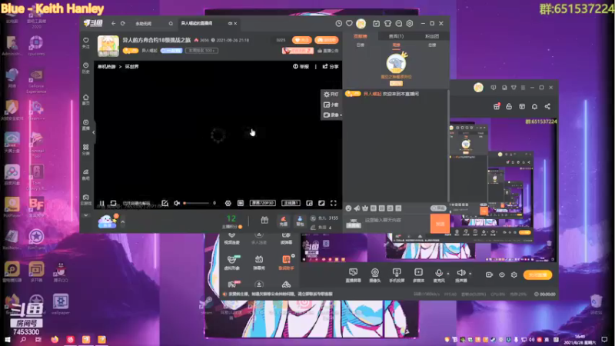Click the crown icon in chat toolbar
615x346 pixels.
coord(365,208)
